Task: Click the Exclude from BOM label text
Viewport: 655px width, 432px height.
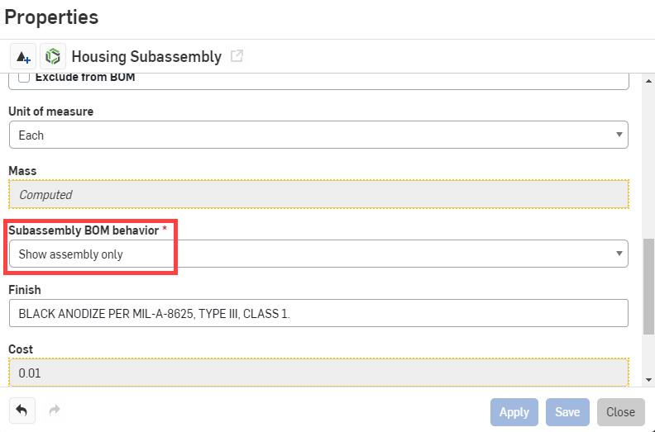Action: (x=84, y=78)
